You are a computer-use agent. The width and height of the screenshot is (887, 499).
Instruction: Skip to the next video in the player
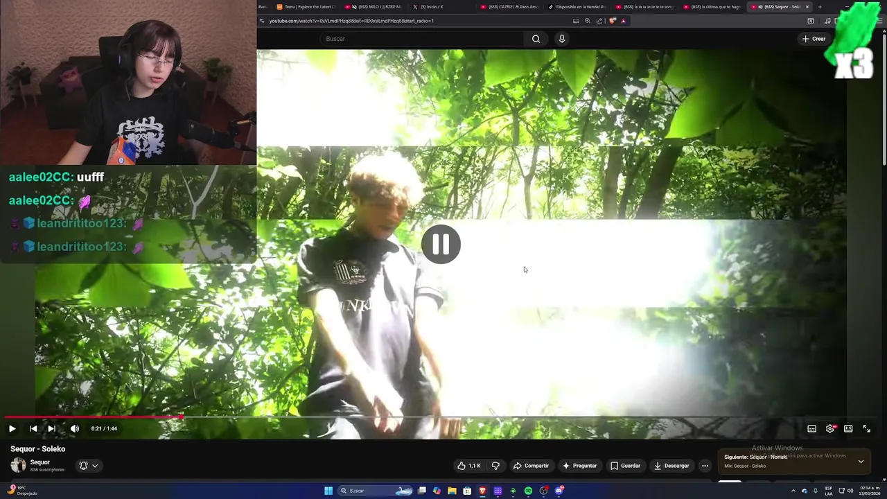click(x=51, y=428)
